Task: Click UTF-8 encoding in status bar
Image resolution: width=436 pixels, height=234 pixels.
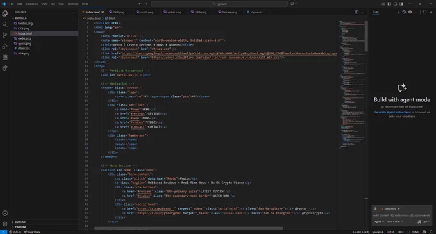Action: click(x=390, y=232)
